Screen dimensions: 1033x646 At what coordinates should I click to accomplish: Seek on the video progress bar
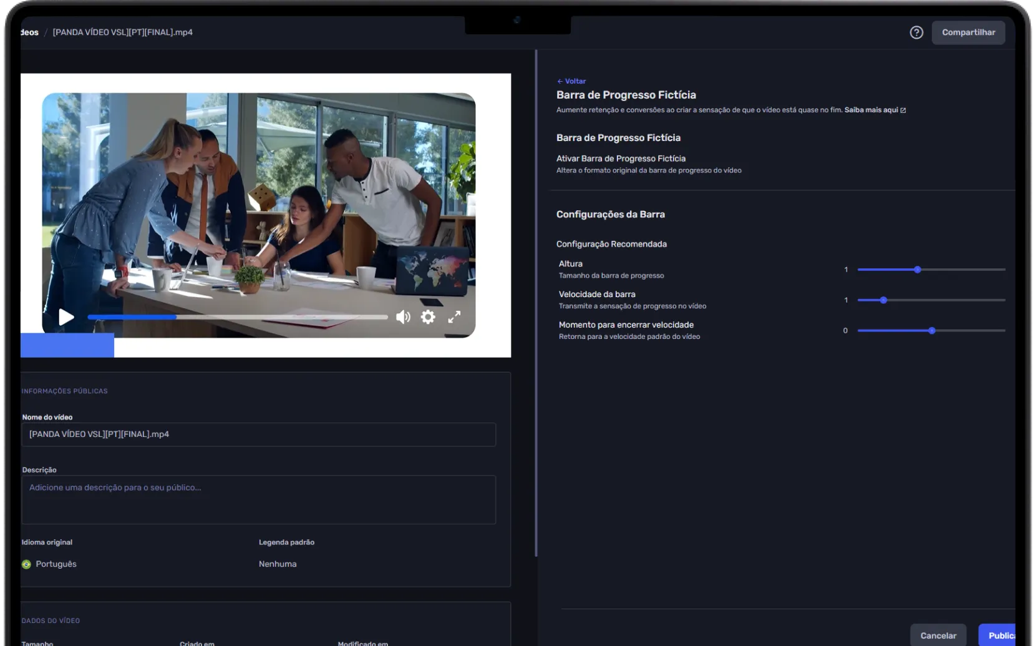237,317
